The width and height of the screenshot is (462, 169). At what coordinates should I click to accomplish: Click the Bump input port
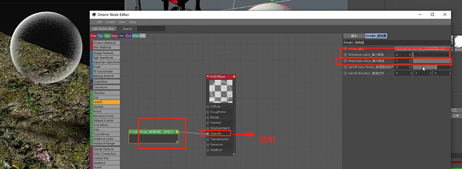click(208, 117)
